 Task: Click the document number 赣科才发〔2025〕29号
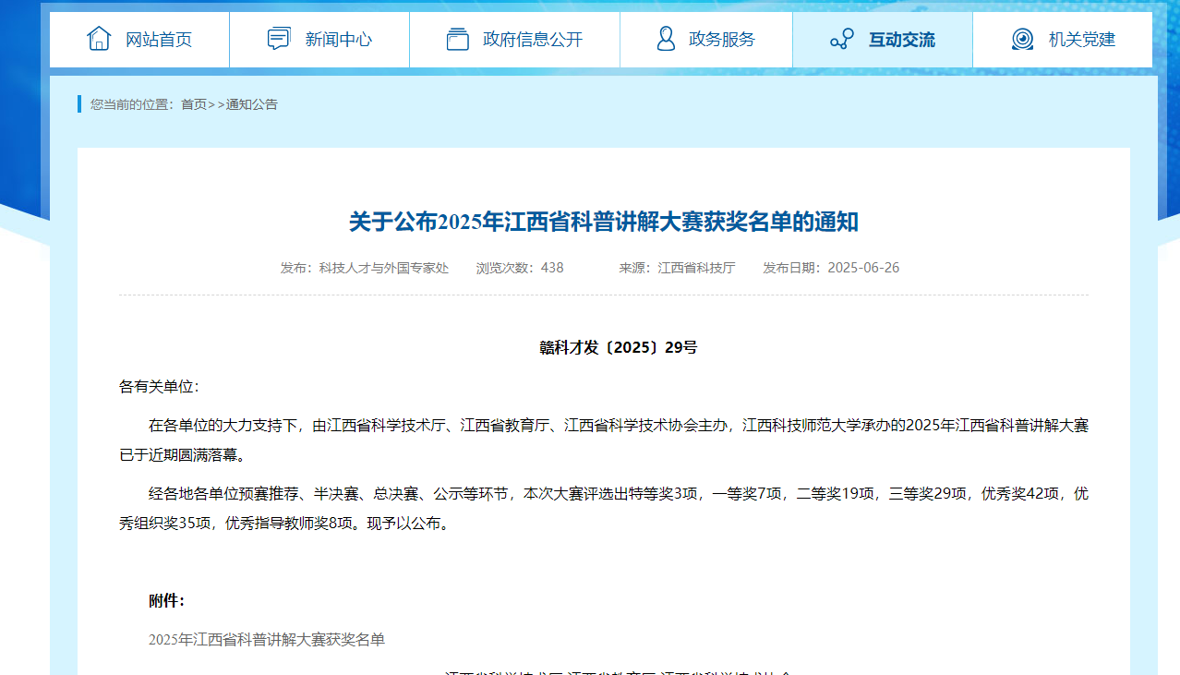[x=618, y=348]
